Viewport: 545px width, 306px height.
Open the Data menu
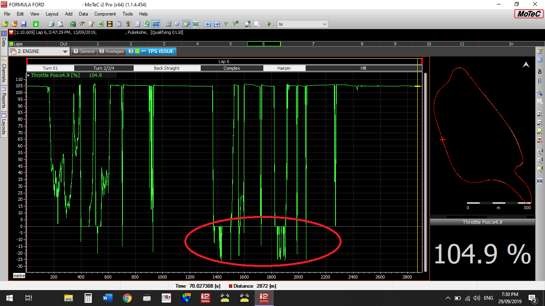click(83, 14)
